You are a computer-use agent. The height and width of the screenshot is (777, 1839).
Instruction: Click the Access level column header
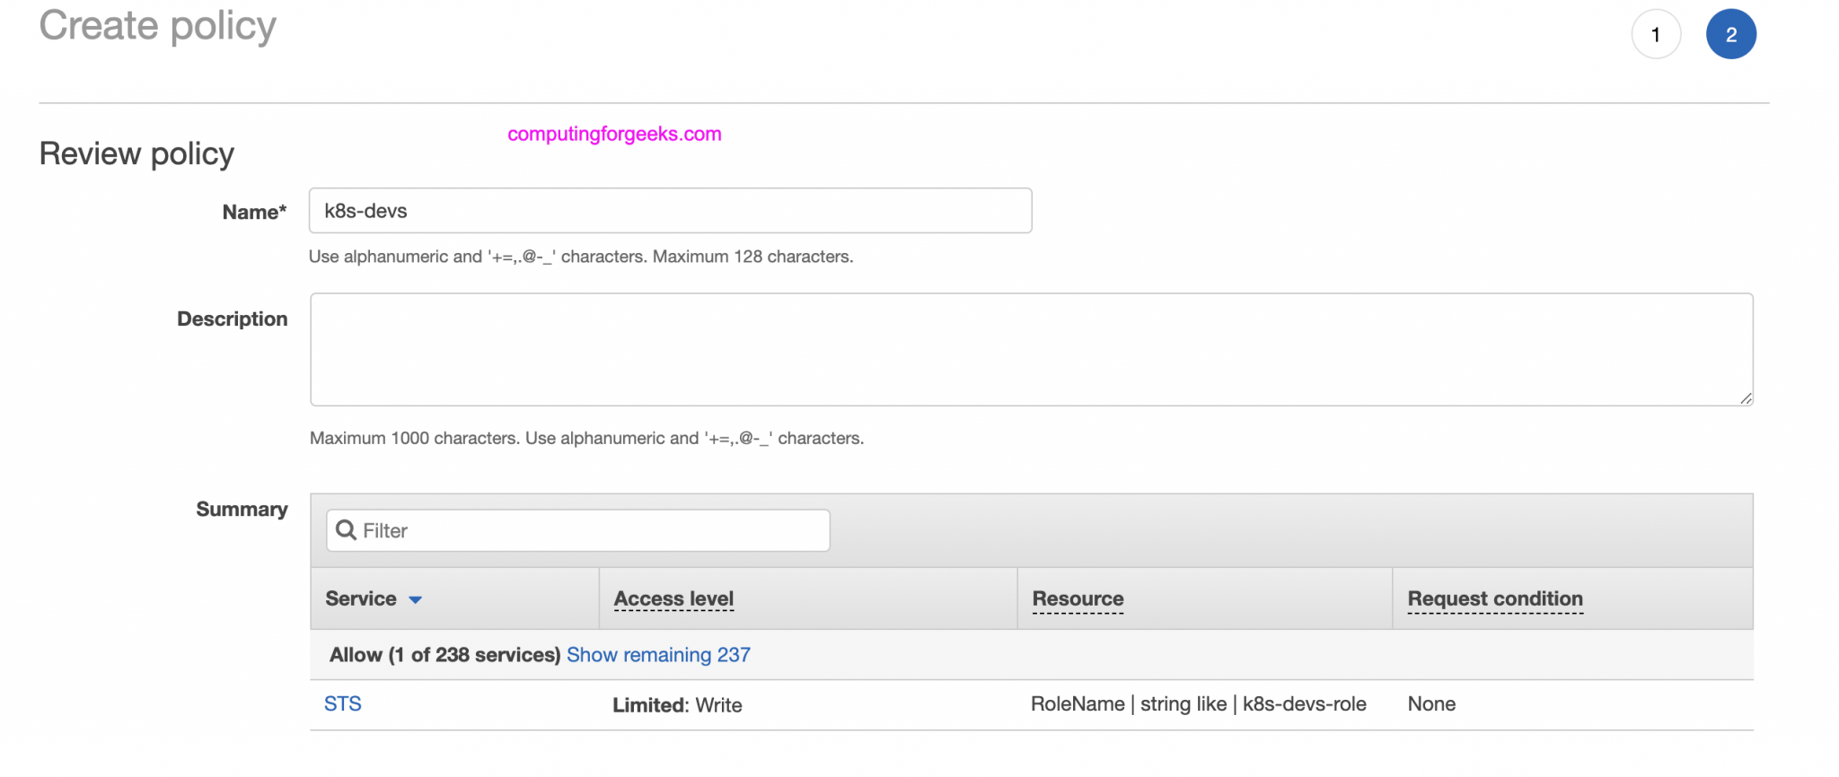point(673,598)
